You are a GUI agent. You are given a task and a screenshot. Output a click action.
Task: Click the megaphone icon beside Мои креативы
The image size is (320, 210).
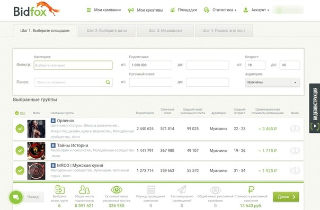coord(131,10)
